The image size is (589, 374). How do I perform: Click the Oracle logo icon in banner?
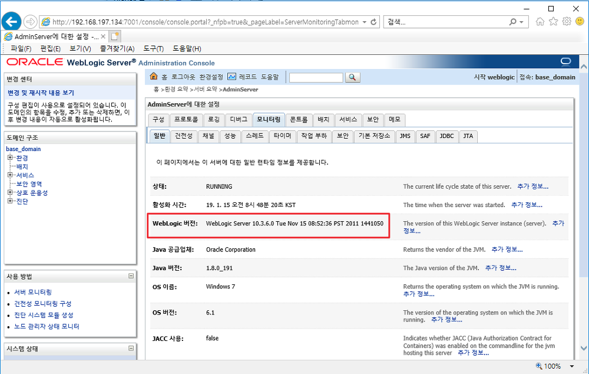pyautogui.click(x=565, y=61)
